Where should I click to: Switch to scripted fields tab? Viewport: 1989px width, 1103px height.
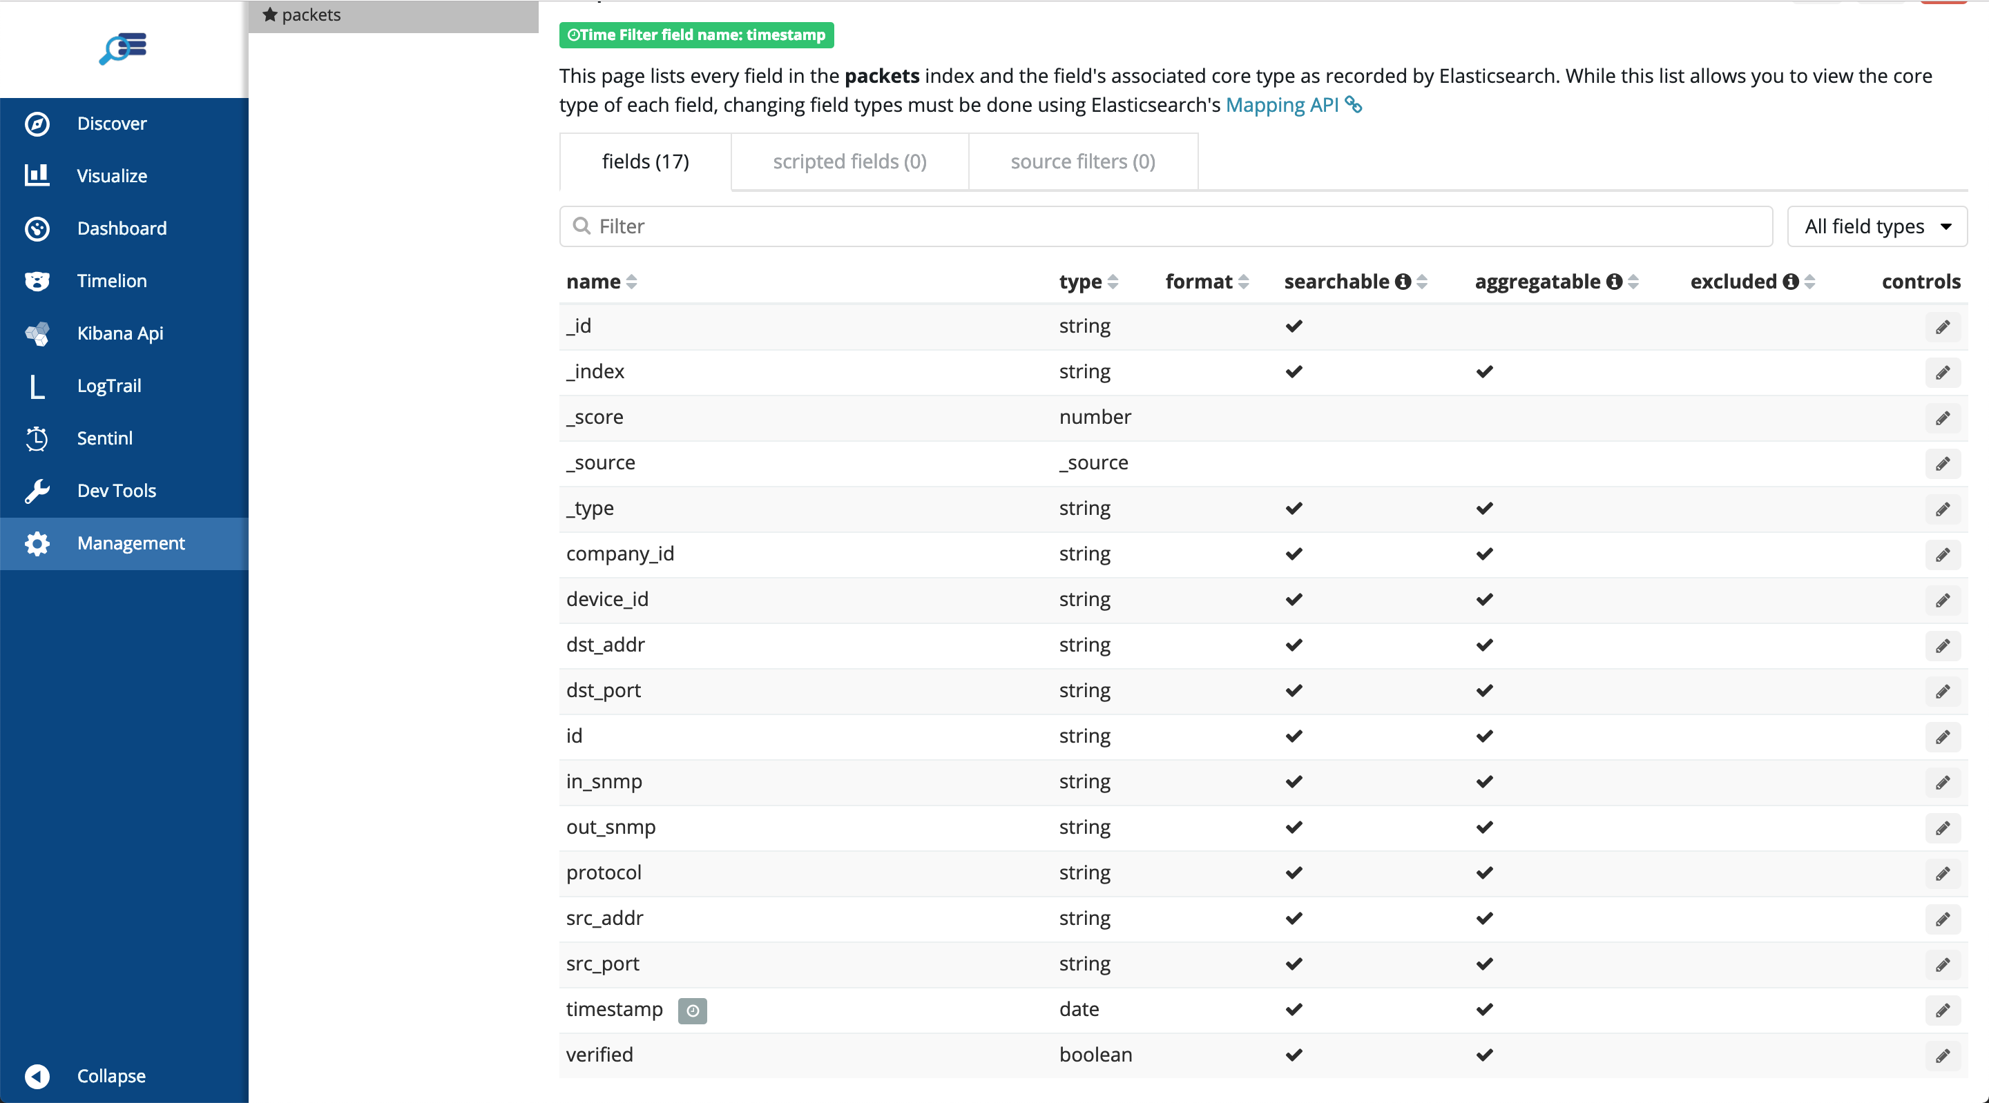coord(849,162)
